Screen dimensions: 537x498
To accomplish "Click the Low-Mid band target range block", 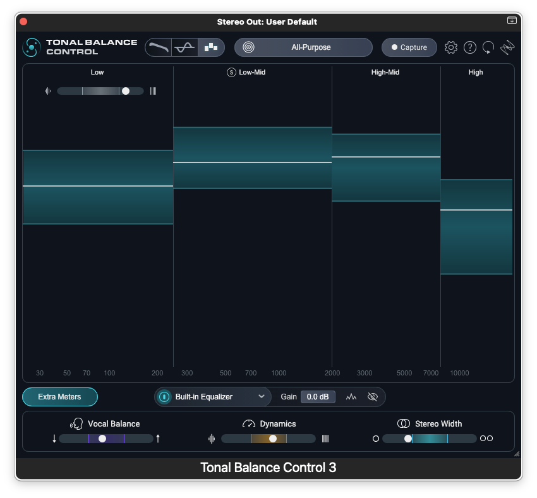I will click(x=253, y=157).
